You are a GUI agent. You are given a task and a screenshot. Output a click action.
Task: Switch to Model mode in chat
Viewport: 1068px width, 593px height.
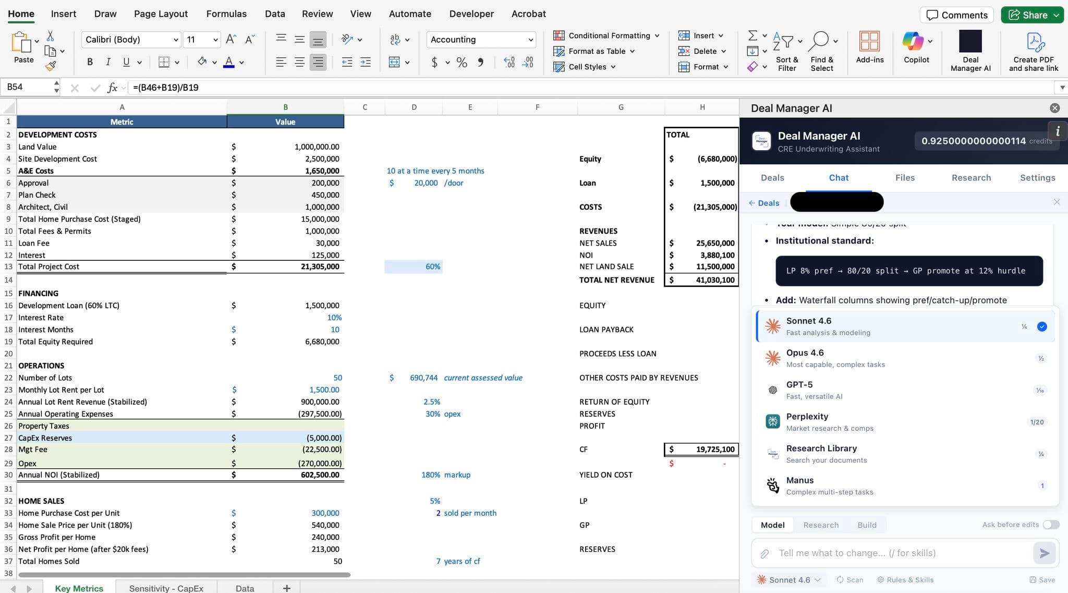pyautogui.click(x=772, y=525)
